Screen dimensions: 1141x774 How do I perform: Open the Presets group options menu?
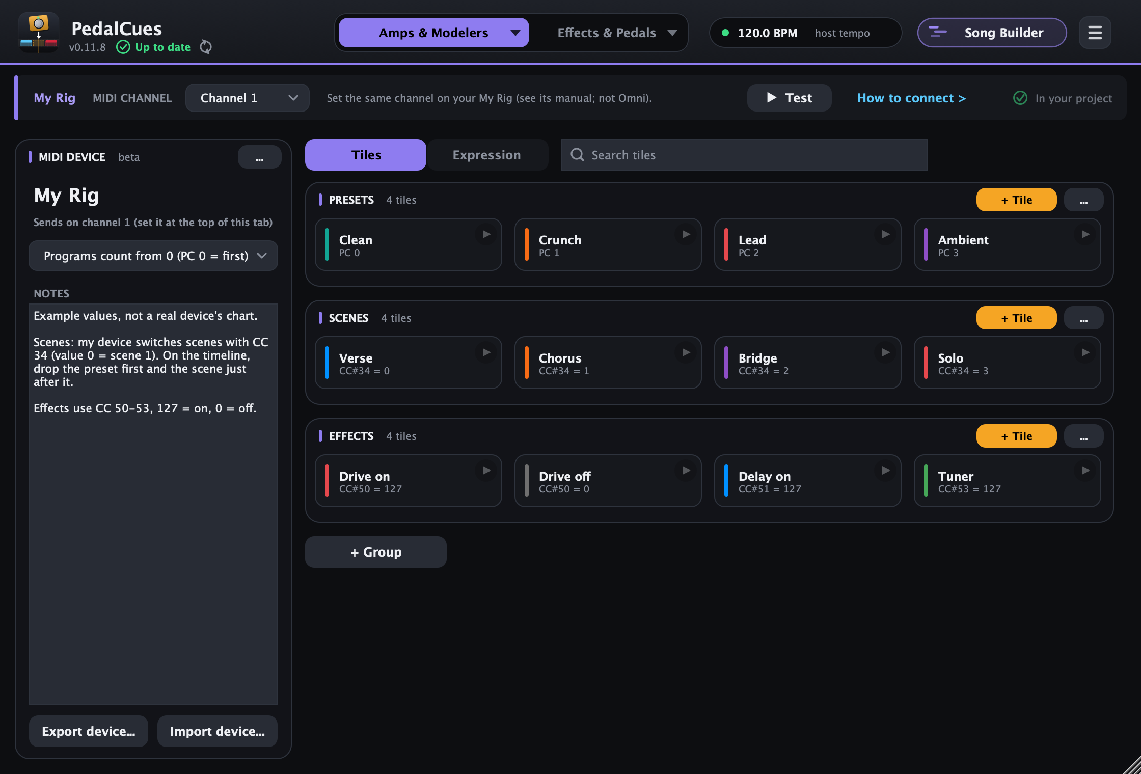(x=1083, y=200)
